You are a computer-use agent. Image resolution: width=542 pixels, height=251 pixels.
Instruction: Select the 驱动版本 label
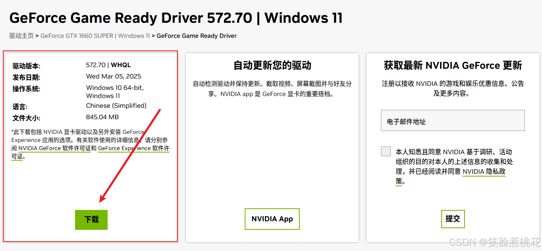(27, 66)
